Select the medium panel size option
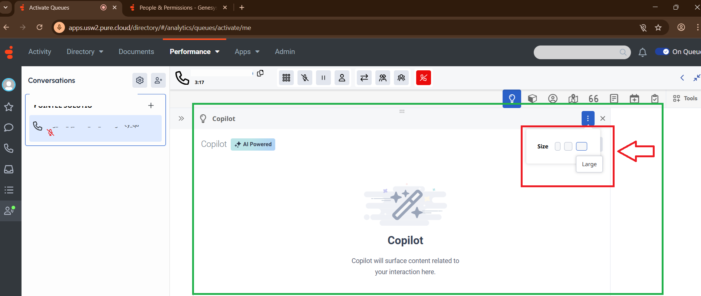Image resolution: width=701 pixels, height=296 pixels. [x=568, y=147]
